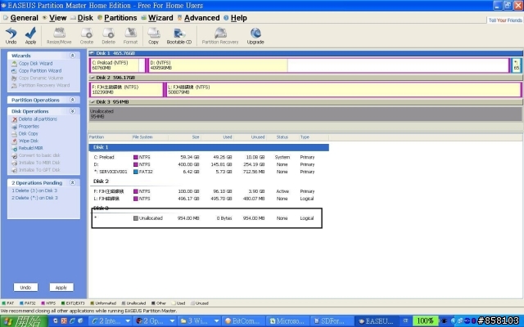Collapse the Disk 2 header in disk map

click(x=93, y=78)
